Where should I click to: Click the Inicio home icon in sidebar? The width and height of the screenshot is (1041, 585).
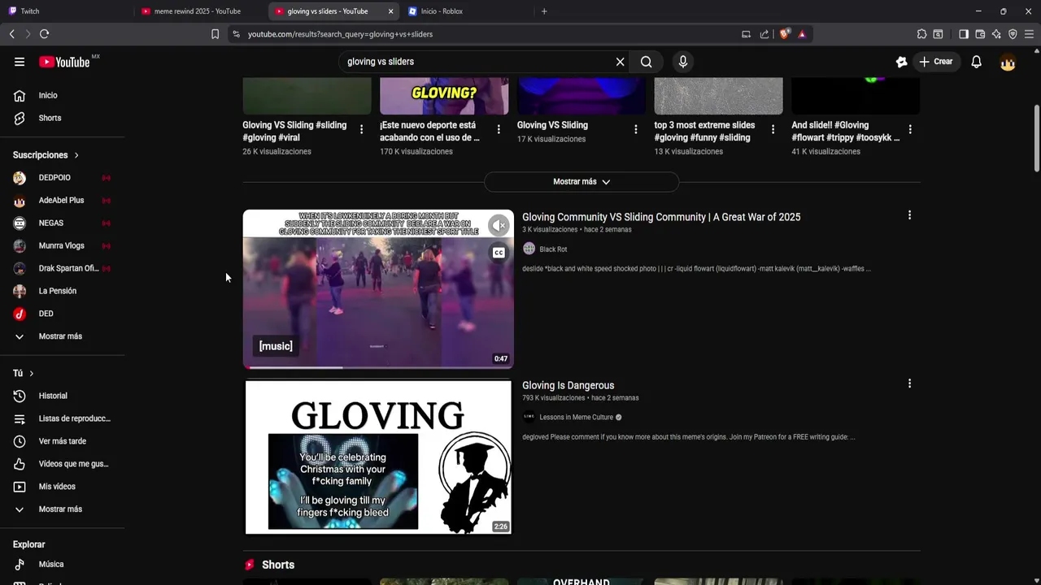20,96
